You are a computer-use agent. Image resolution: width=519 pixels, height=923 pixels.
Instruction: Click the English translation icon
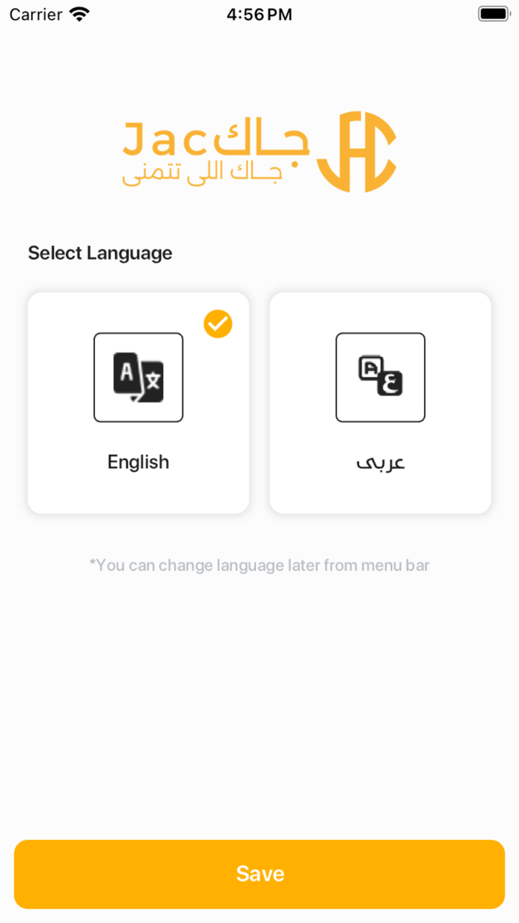[x=138, y=378]
